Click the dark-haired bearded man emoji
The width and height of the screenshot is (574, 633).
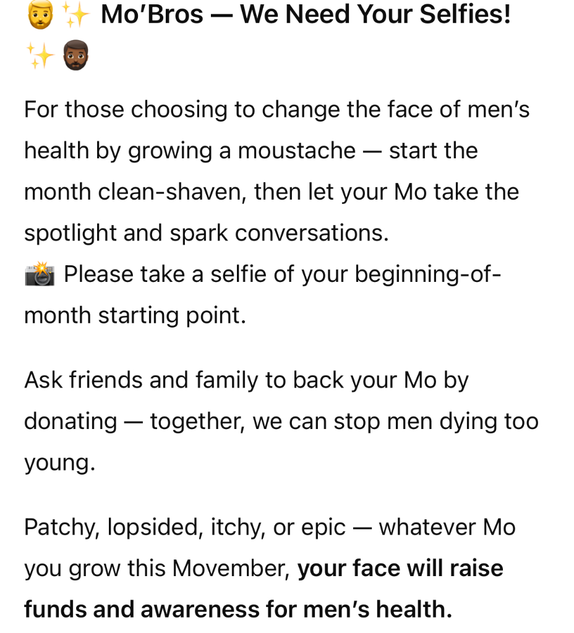(75, 56)
